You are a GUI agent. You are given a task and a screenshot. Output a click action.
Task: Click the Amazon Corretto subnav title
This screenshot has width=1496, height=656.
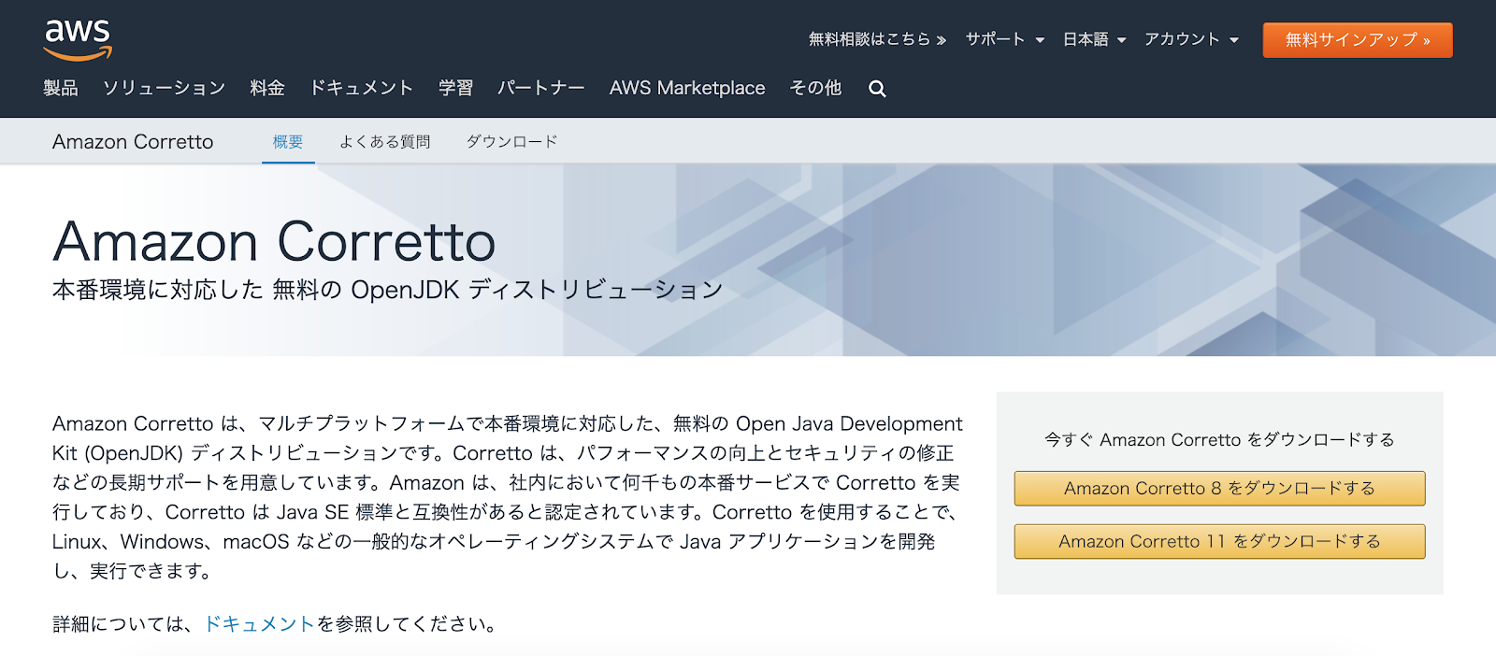(x=133, y=142)
